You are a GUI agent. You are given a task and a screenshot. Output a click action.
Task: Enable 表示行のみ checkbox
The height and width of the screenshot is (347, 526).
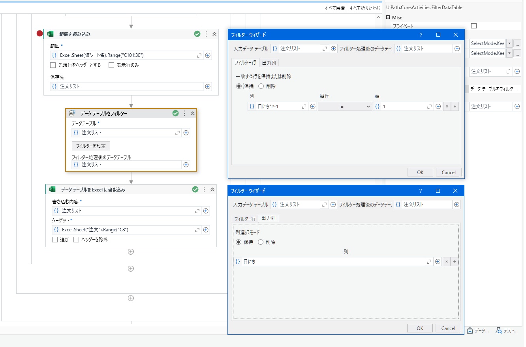click(x=111, y=65)
